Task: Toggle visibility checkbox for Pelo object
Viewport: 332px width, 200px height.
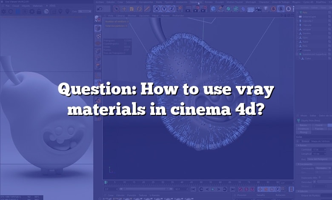Action: pyautogui.click(x=329, y=12)
